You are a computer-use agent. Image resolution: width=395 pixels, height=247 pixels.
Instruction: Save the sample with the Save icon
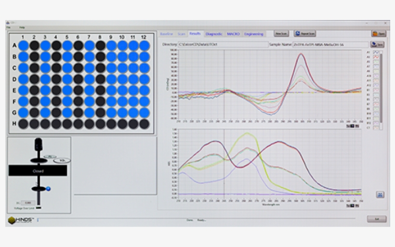coord(377,44)
